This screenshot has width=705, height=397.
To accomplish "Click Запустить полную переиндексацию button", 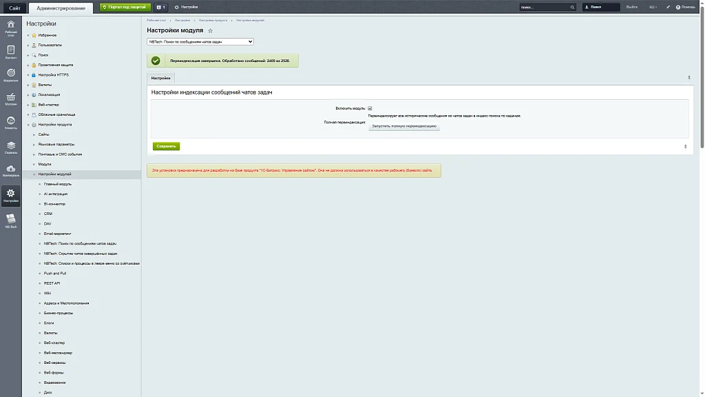I will [403, 126].
